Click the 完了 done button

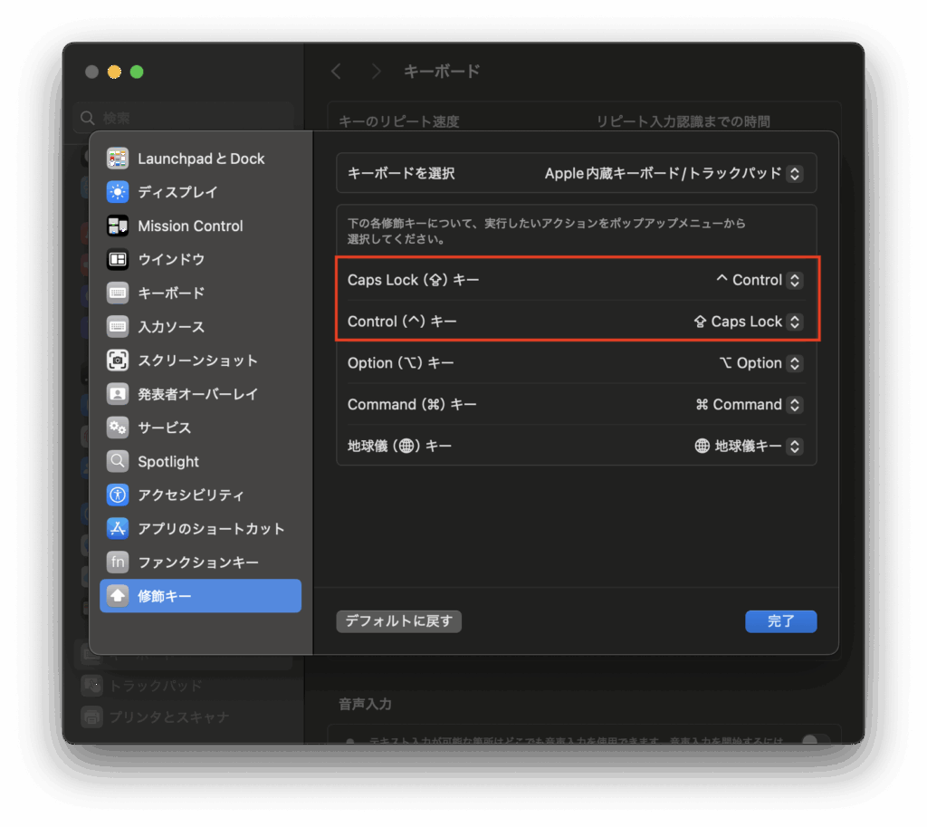(x=780, y=621)
